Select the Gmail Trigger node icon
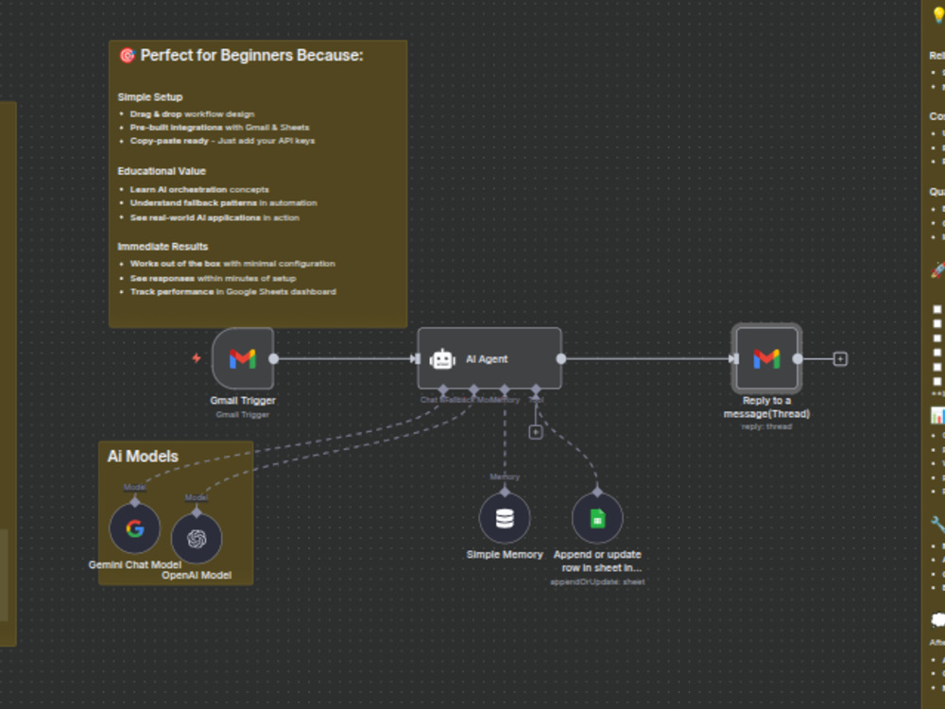945x709 pixels. tap(243, 358)
